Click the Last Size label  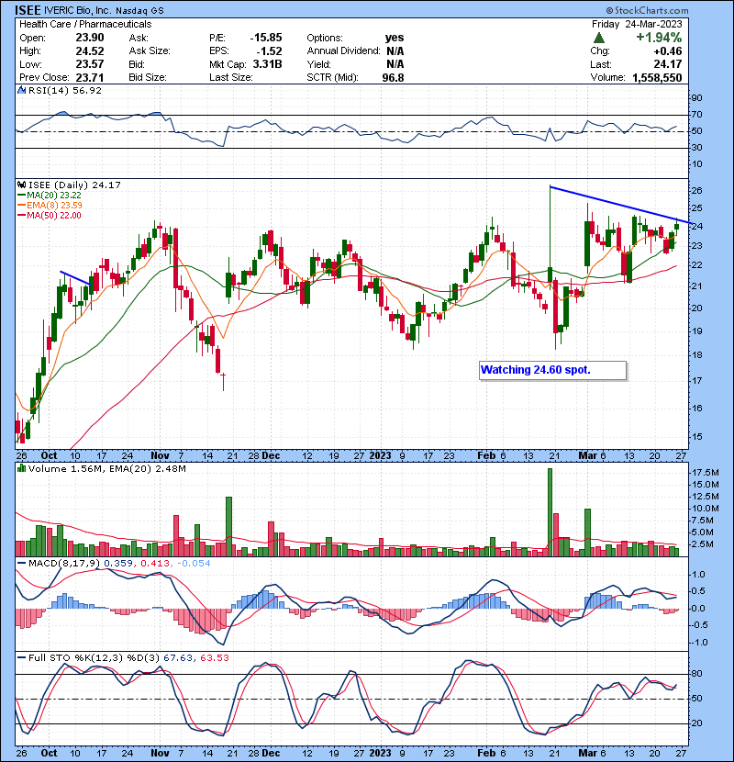point(230,77)
